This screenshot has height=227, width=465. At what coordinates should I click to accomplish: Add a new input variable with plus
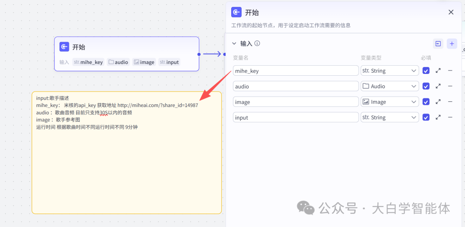[x=452, y=44]
